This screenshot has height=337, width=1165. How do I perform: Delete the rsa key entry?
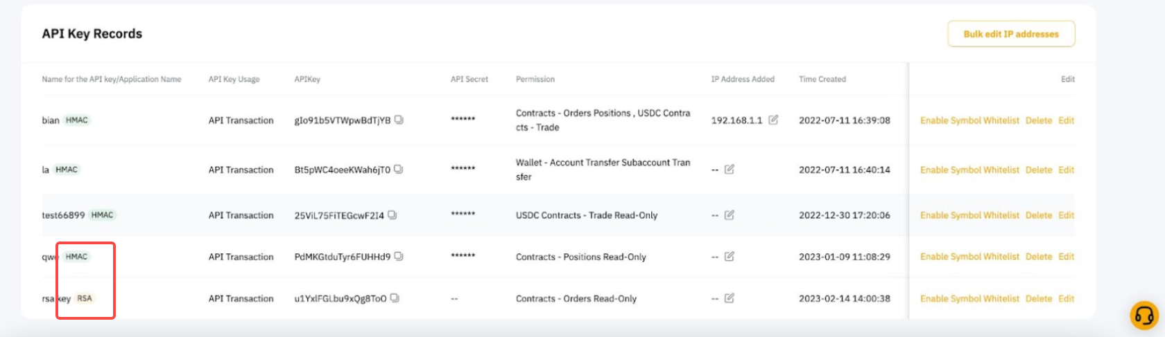(x=1038, y=299)
